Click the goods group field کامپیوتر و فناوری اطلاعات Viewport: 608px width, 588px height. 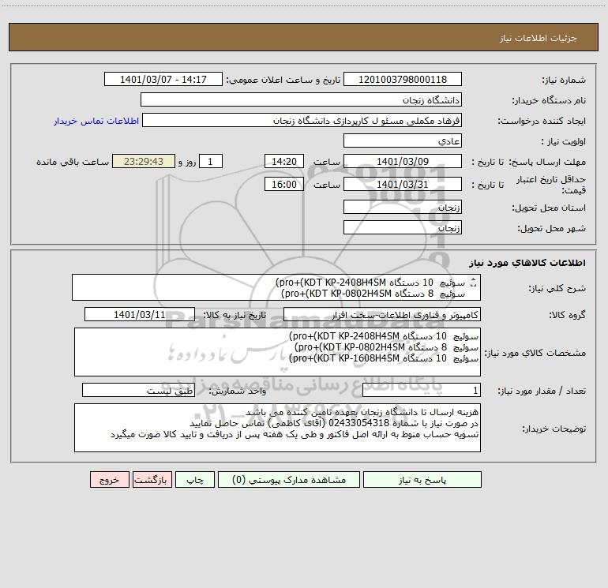[x=382, y=314]
